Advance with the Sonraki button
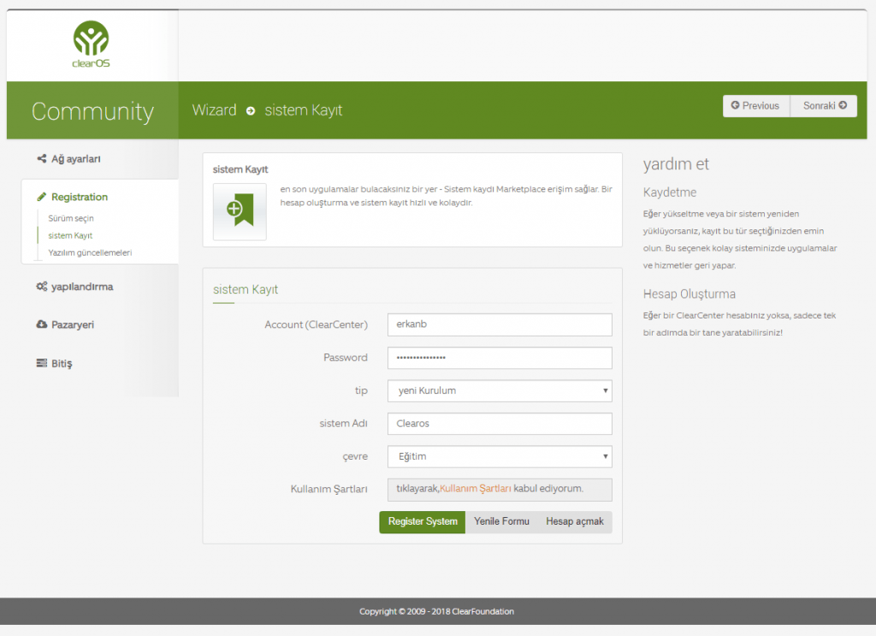The height and width of the screenshot is (636, 876). (x=824, y=106)
